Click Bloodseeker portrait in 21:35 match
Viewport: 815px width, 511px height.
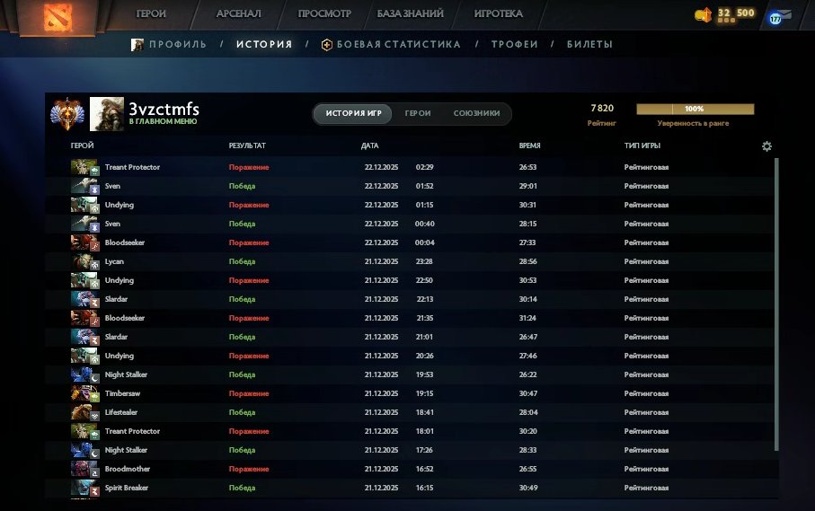[x=84, y=318]
